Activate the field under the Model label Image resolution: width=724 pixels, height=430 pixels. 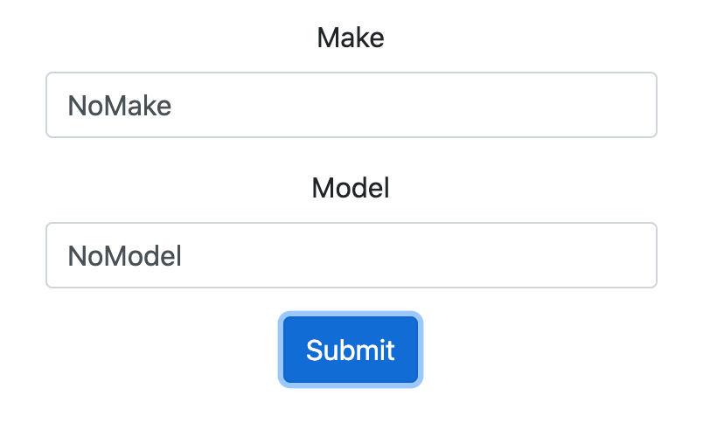pos(352,255)
